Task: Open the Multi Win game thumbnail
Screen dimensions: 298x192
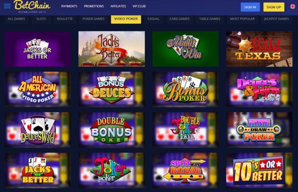Action: (185, 49)
